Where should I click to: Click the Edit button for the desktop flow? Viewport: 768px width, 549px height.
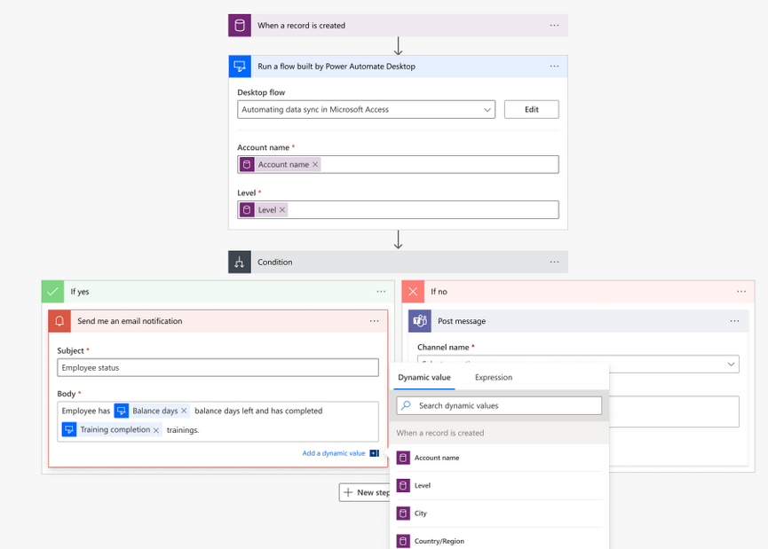(532, 110)
